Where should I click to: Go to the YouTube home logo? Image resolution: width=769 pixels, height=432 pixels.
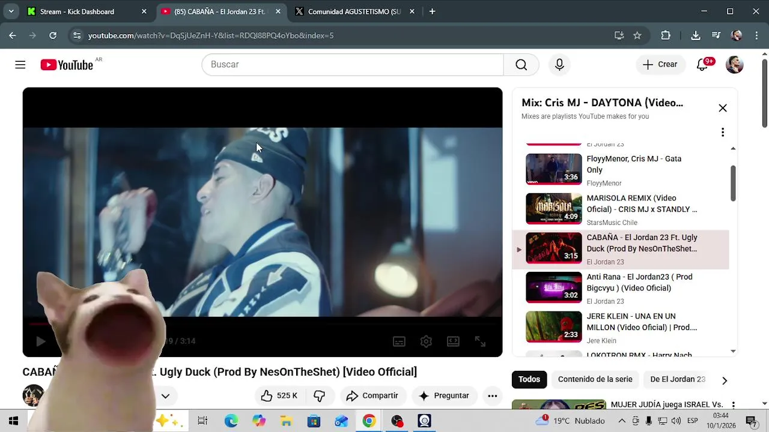point(67,65)
